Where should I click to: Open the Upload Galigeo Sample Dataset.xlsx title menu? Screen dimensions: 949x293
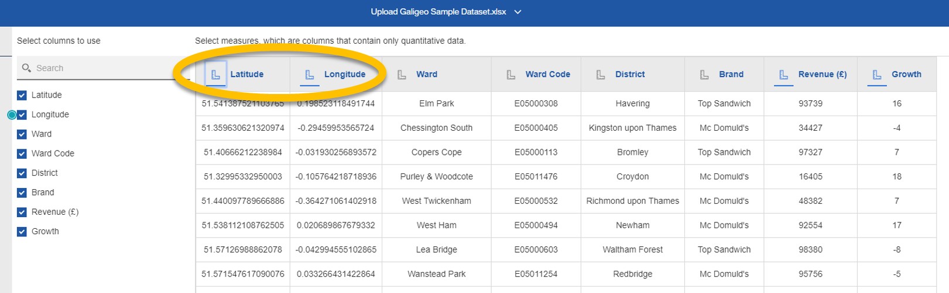(438, 12)
